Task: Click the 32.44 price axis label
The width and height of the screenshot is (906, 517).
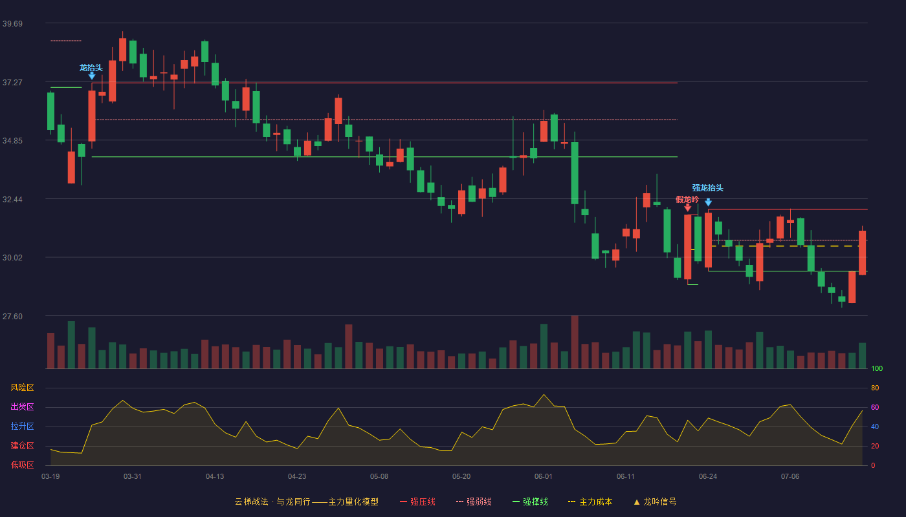Action: click(12, 200)
